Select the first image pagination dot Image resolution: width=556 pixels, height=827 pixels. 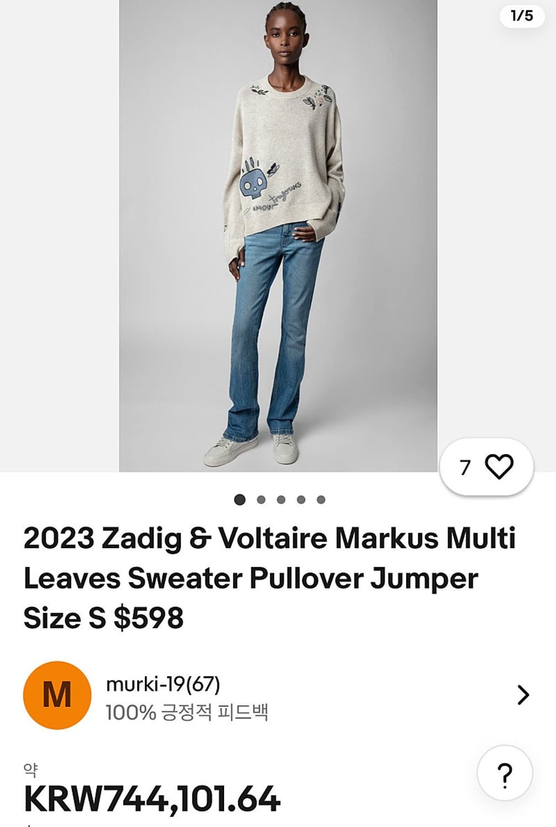239,500
